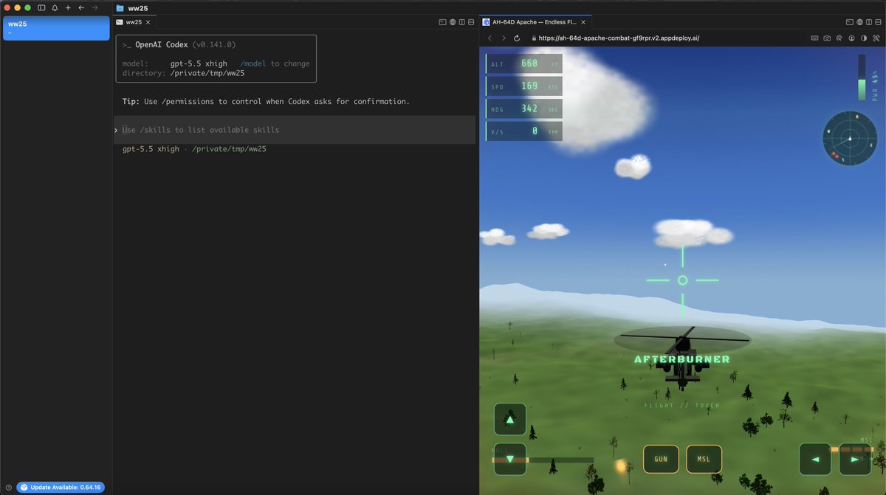Click the ww25 folder title
Screen dimensions: 886x495
[138, 7]
